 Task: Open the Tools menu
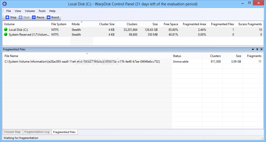click(x=42, y=11)
